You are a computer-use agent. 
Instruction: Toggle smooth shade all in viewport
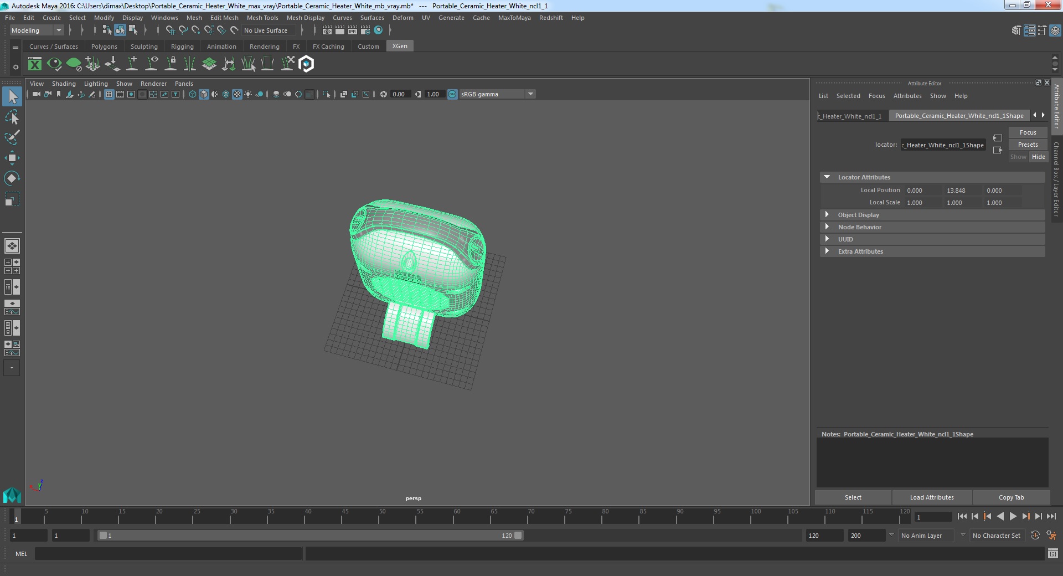click(x=204, y=94)
